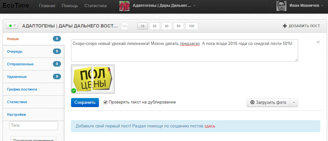This screenshot has height=141, width=328.
Task: Open the Главная page
Action: 47,6
